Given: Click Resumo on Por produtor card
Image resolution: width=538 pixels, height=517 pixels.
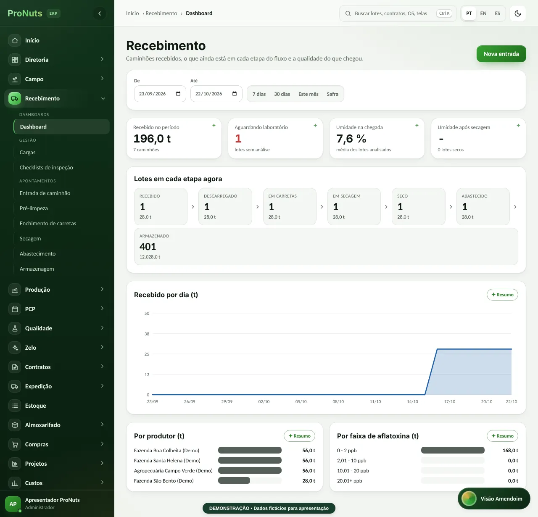Looking at the screenshot, I should (x=299, y=436).
